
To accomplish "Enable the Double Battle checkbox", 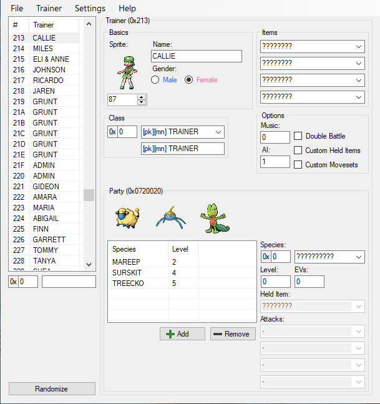I will tap(298, 135).
